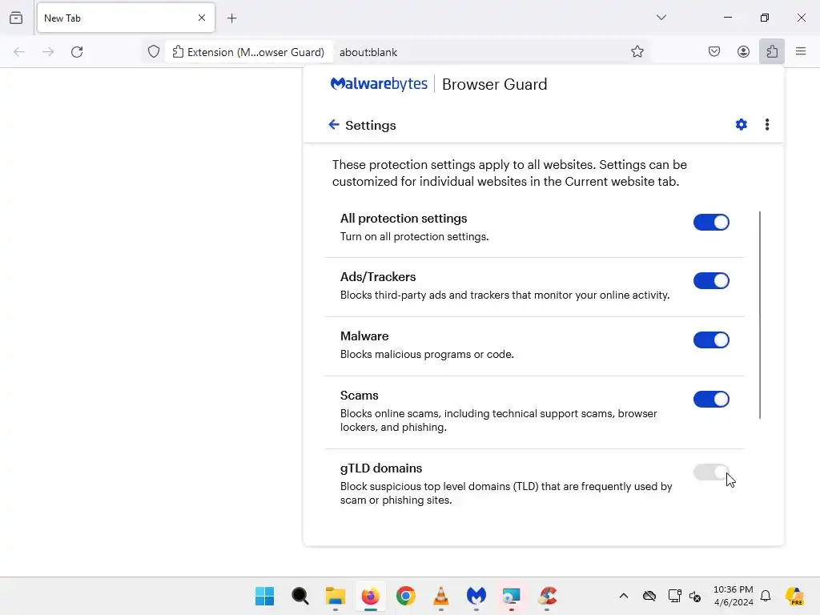The height and width of the screenshot is (615, 820).
Task: Toggle the Scams protection switch
Action: [711, 400]
